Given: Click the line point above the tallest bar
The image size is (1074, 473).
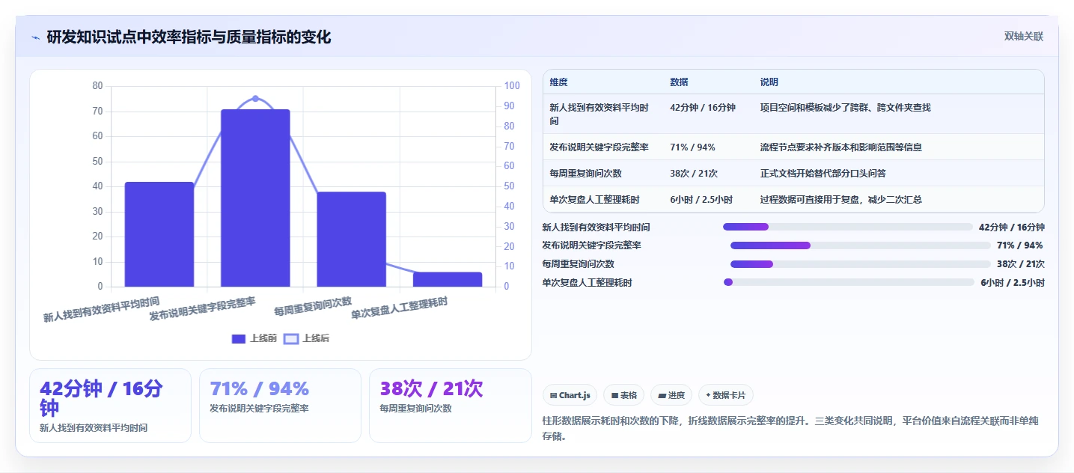Looking at the screenshot, I should pos(255,99).
